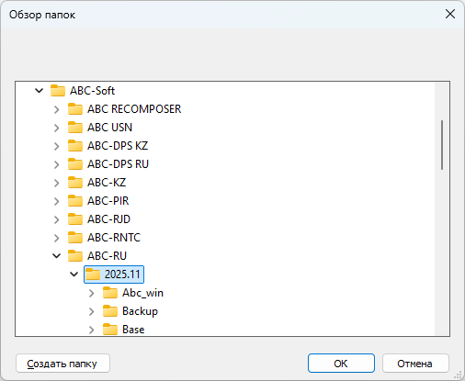Close the Обзор папок dialog
The height and width of the screenshot is (381, 465).
coord(450,14)
